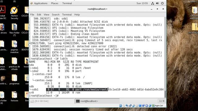This screenshot has width=198, height=111.
Task: Click the 1 / 4 workspace switcher
Action: tap(162, 101)
